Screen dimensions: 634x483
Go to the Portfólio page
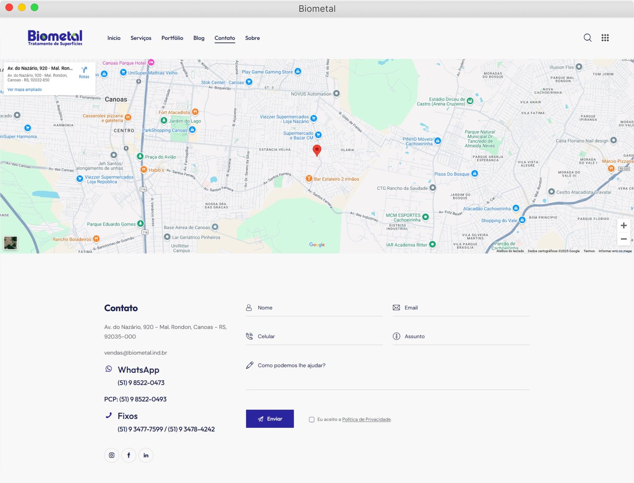click(x=172, y=38)
